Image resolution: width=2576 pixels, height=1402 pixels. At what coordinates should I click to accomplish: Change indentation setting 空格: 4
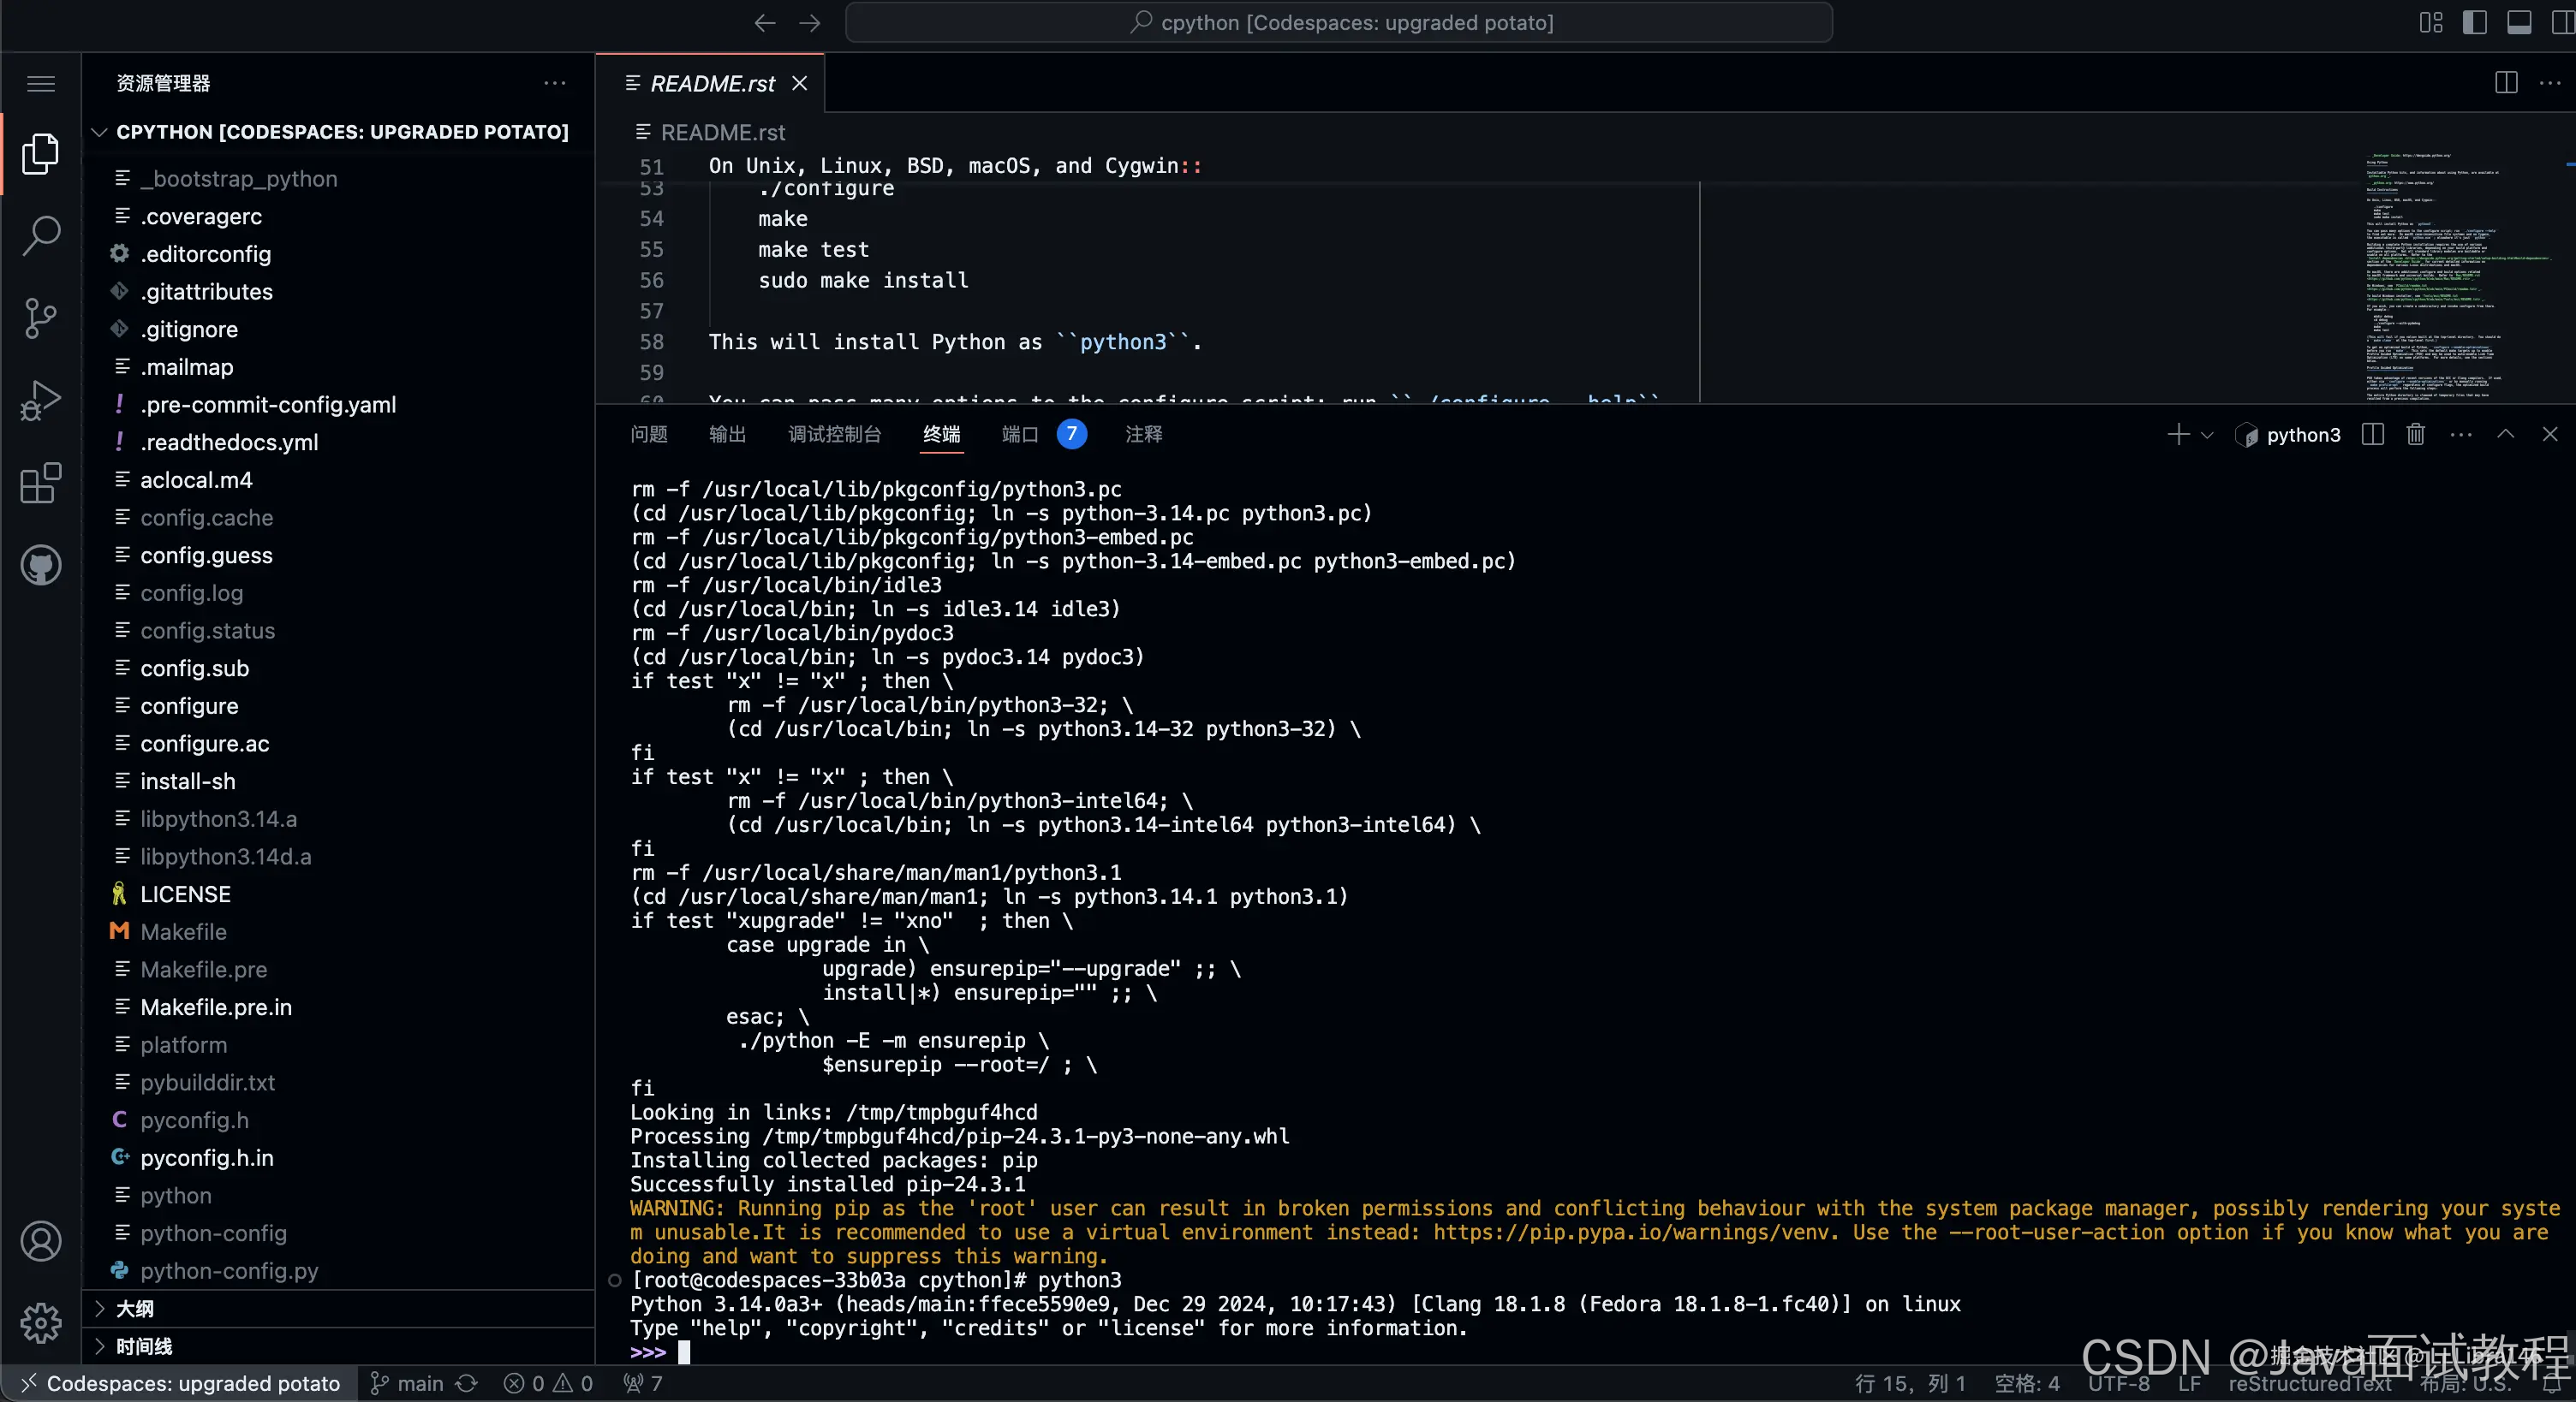[2027, 1383]
